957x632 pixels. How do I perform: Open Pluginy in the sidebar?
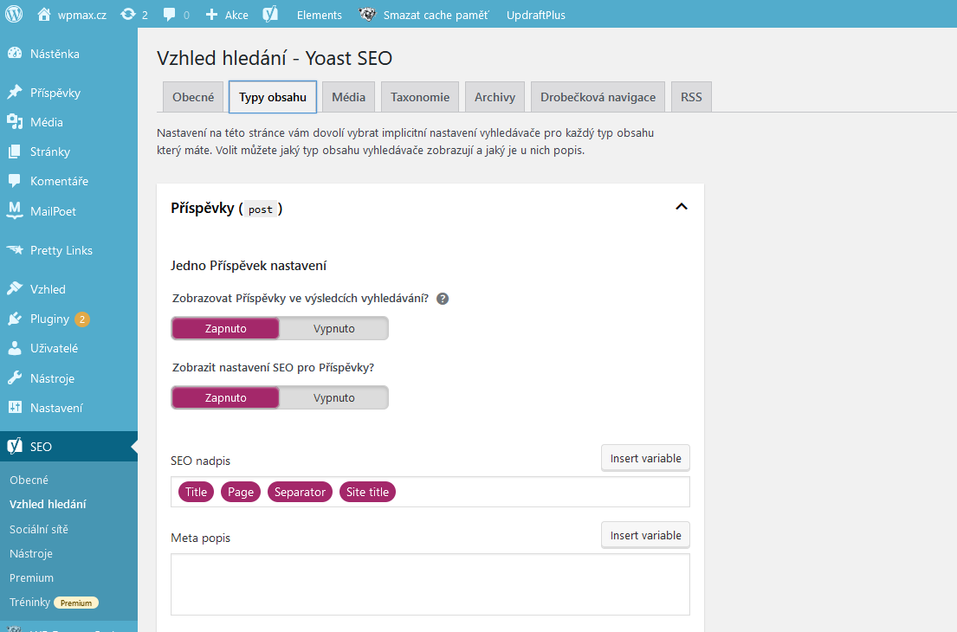point(49,319)
